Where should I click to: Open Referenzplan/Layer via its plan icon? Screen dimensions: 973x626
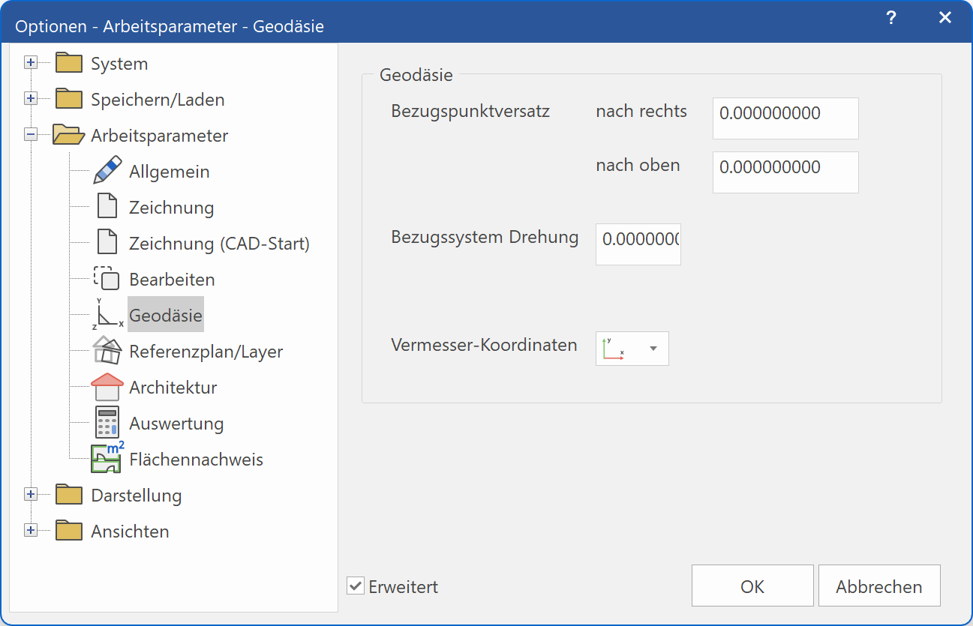107,350
